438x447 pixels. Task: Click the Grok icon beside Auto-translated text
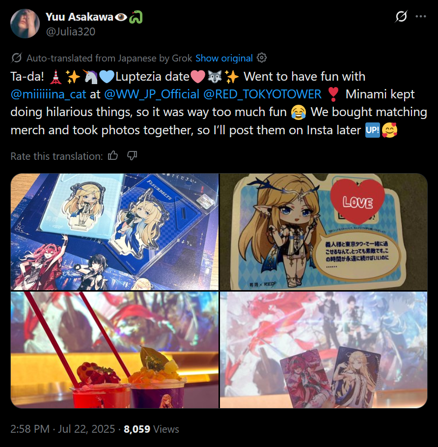[x=17, y=58]
